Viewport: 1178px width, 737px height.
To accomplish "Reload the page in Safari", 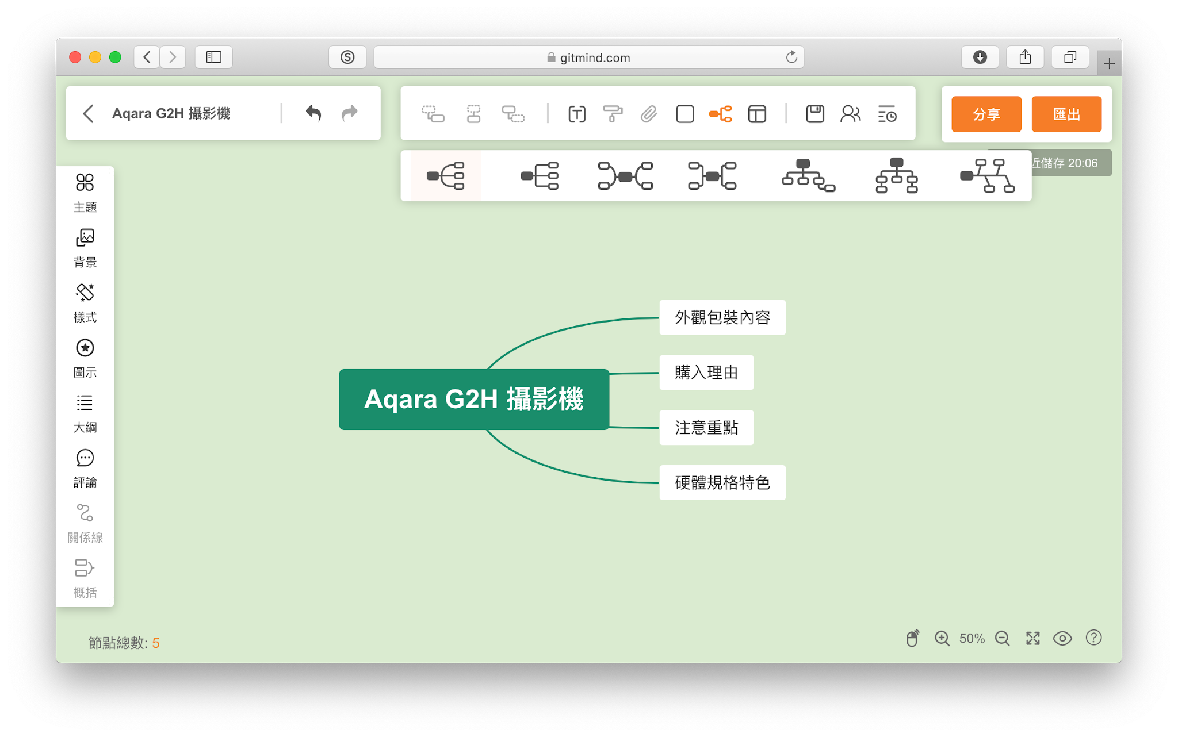I will click(x=791, y=57).
